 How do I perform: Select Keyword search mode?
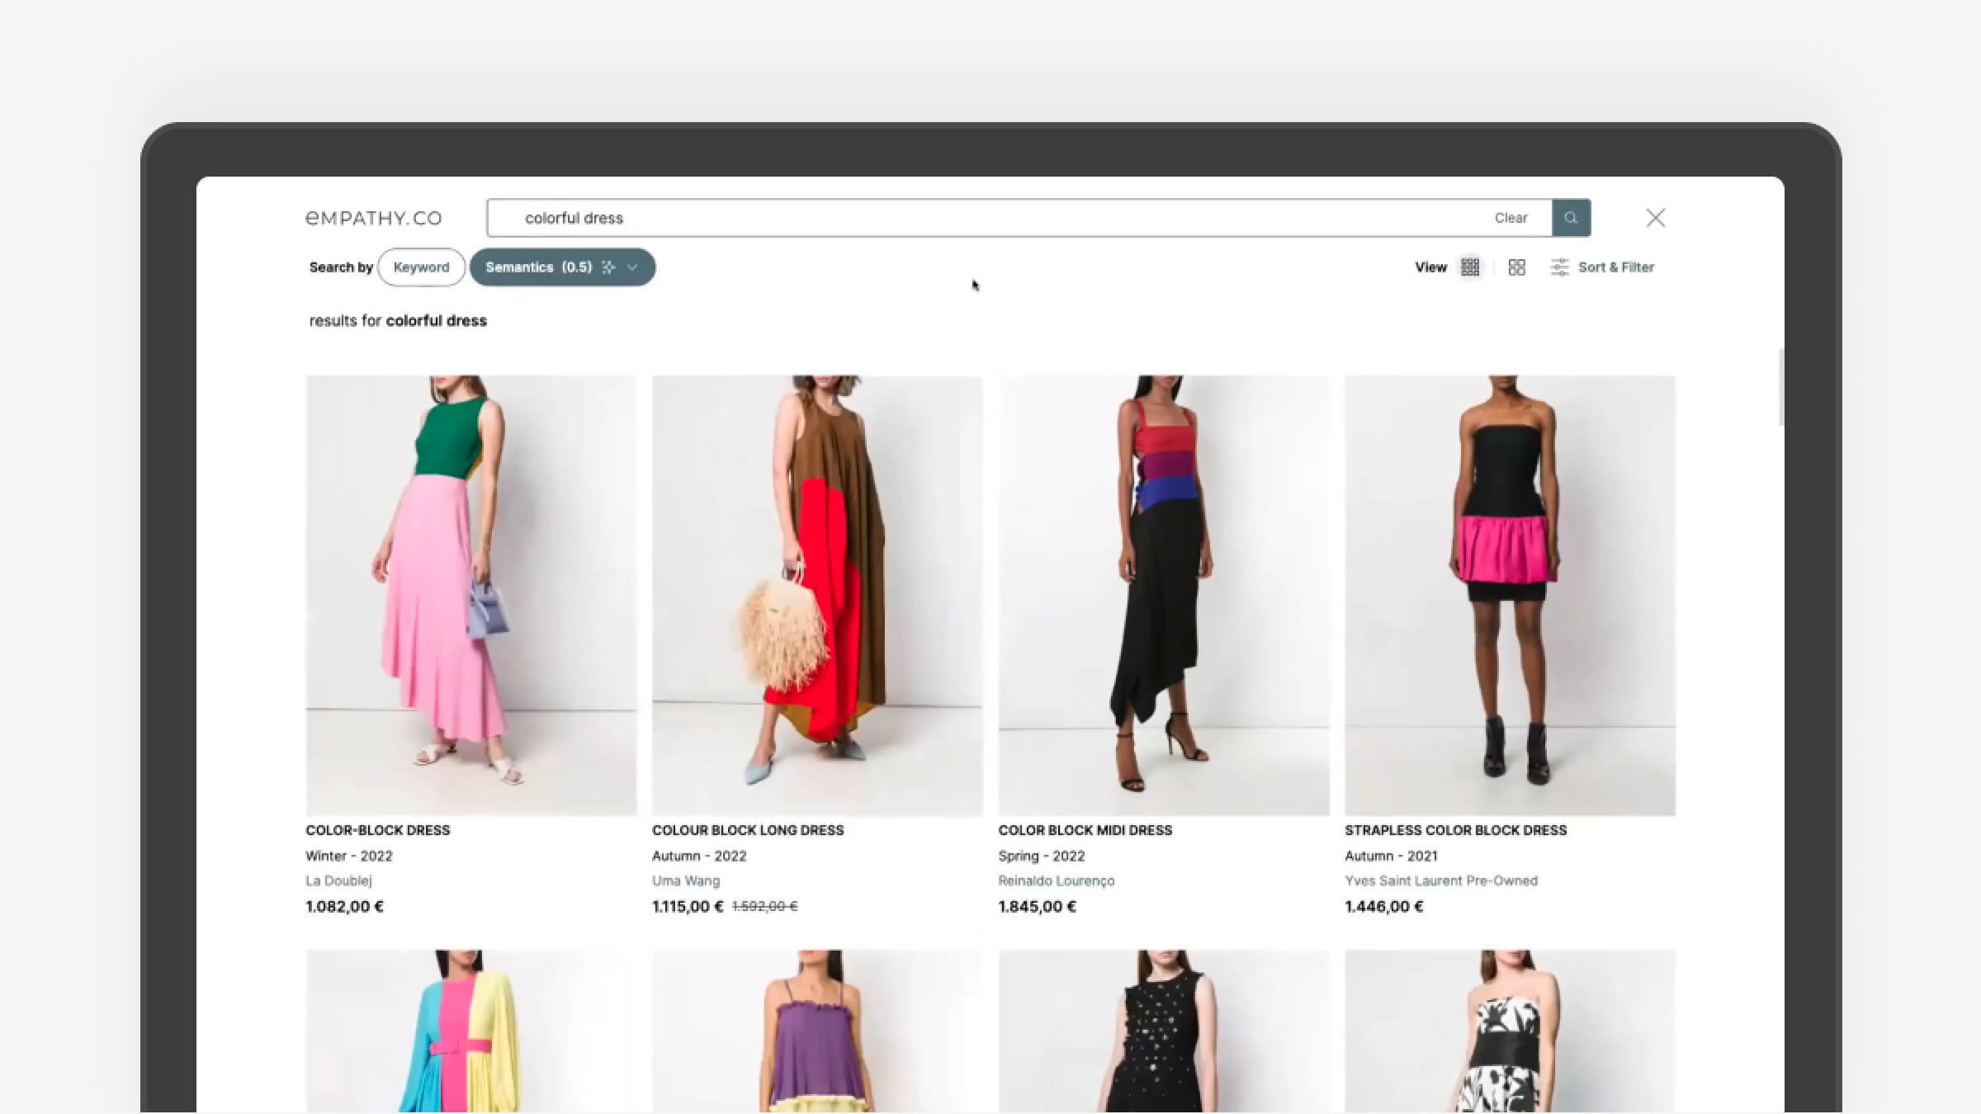421,267
